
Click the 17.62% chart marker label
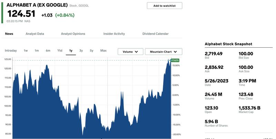point(175,61)
